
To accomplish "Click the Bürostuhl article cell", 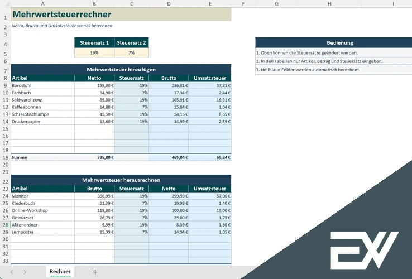I will [42, 85].
